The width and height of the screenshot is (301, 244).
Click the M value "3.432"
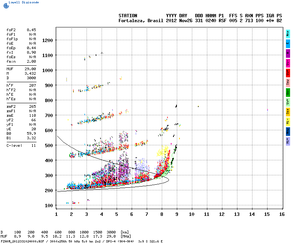(30, 74)
